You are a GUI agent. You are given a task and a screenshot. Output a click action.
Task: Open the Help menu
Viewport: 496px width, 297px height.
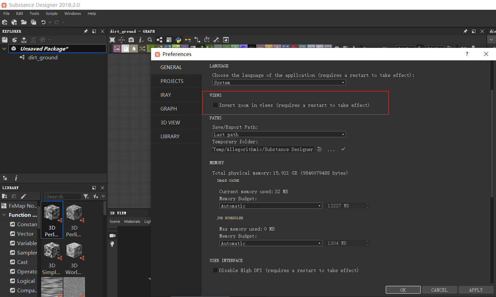92,13
